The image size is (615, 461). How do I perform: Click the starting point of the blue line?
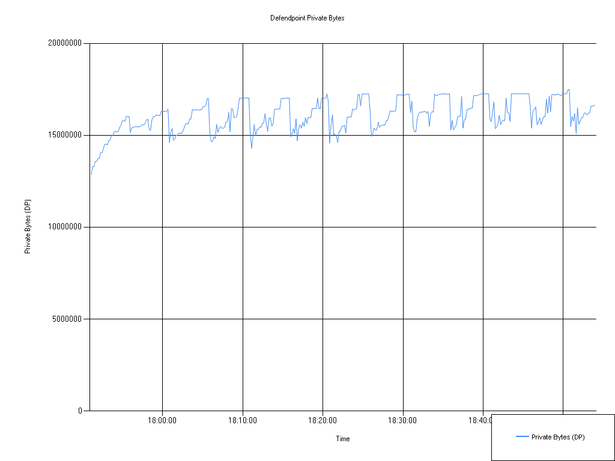(x=91, y=175)
